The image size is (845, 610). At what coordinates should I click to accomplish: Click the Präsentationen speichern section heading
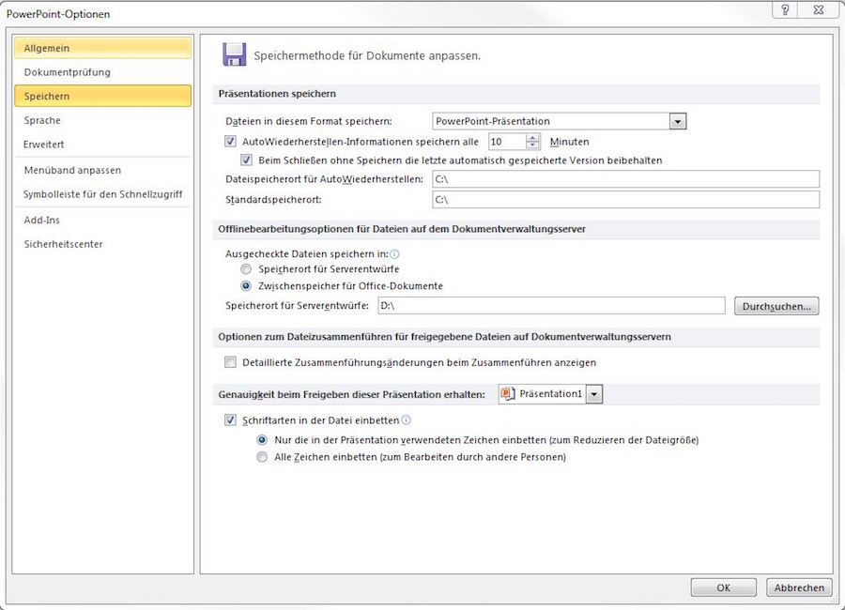pos(277,94)
